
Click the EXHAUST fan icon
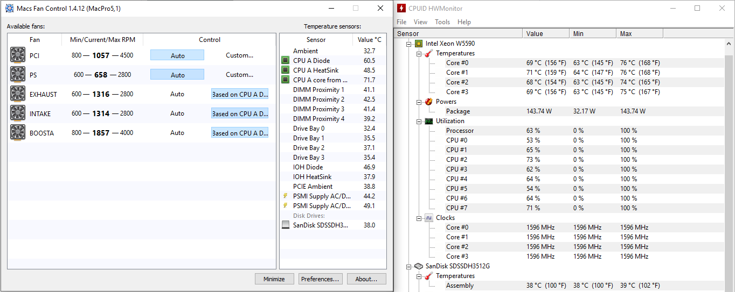[18, 94]
